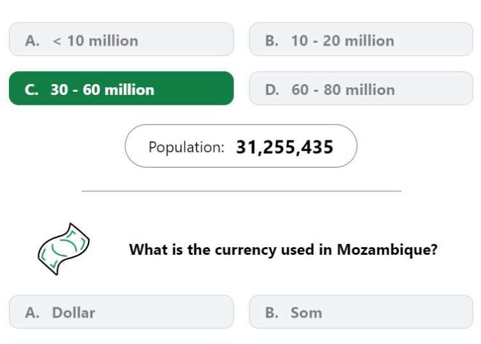This screenshot has width=481, height=344.
Task: Select Som as the currency answer
Action: pos(361,312)
